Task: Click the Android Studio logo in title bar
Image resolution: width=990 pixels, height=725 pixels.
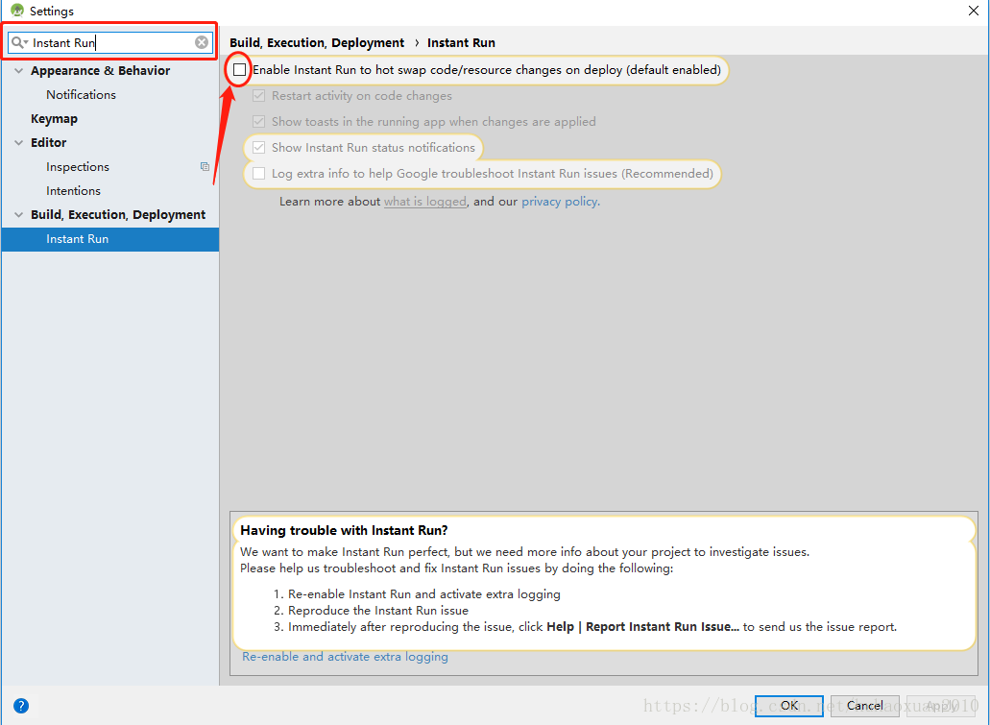Action: pos(17,11)
